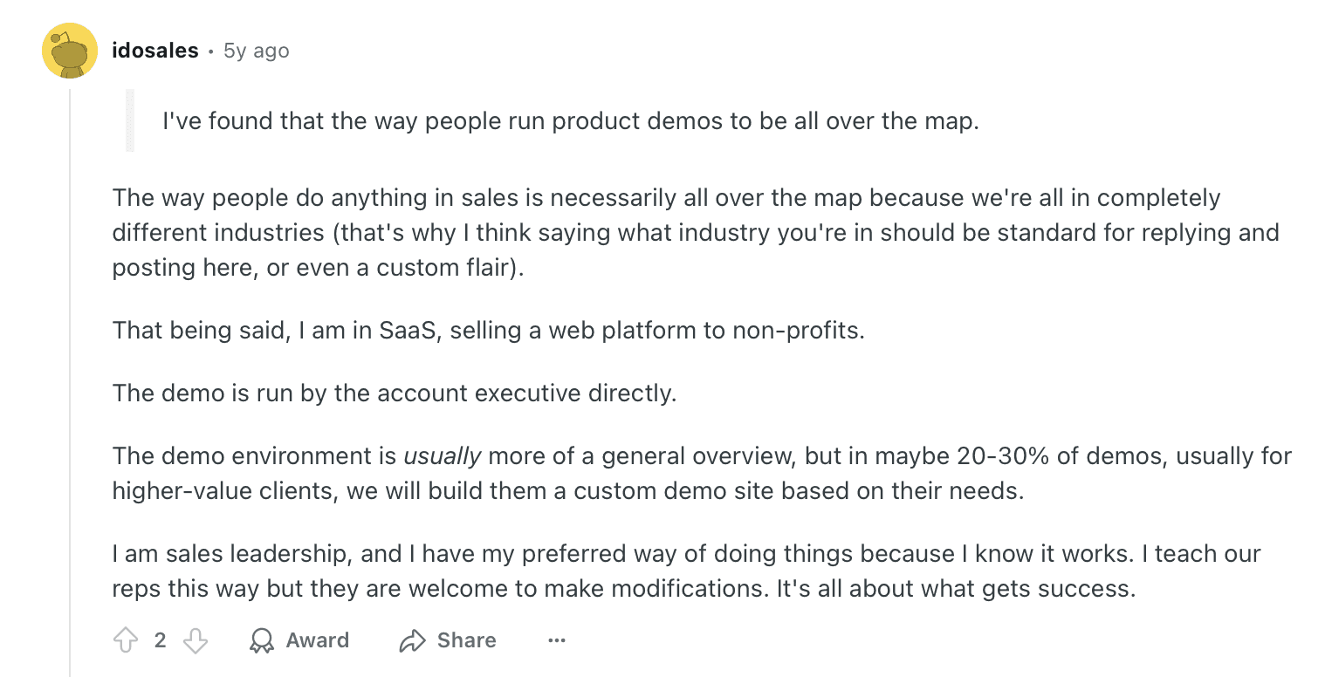This screenshot has height=677, width=1325.
Task: Click the paragraph mentioning SaaS and non-profits
Action: [x=488, y=331]
